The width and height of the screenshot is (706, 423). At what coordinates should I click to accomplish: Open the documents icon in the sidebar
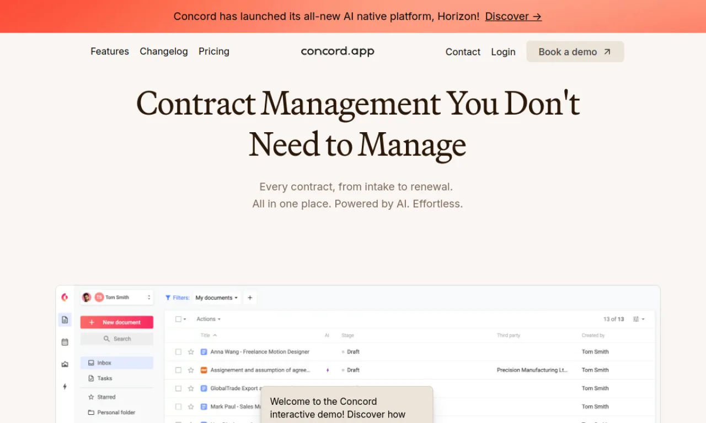pyautogui.click(x=65, y=319)
